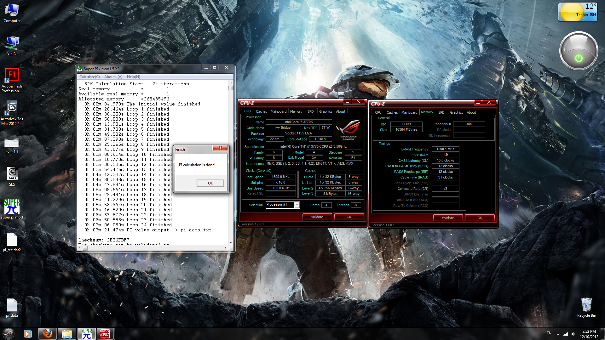Show hidden tray icons arrow
The height and width of the screenshot is (340, 605).
coord(558,334)
